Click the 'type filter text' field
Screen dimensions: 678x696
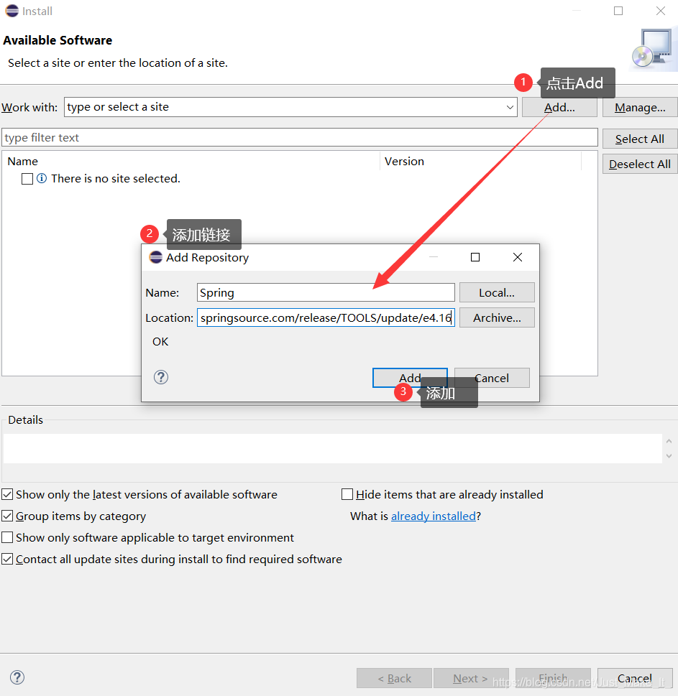click(300, 138)
